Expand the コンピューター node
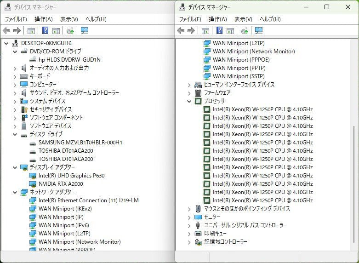The width and height of the screenshot is (359, 263). pyautogui.click(x=15, y=85)
